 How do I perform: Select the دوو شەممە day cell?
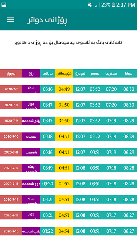point(31,184)
